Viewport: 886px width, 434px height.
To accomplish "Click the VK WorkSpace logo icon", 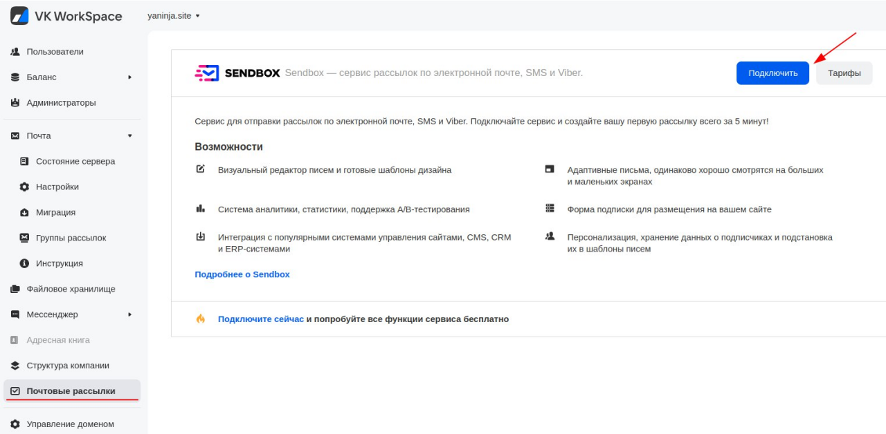I will [x=19, y=16].
